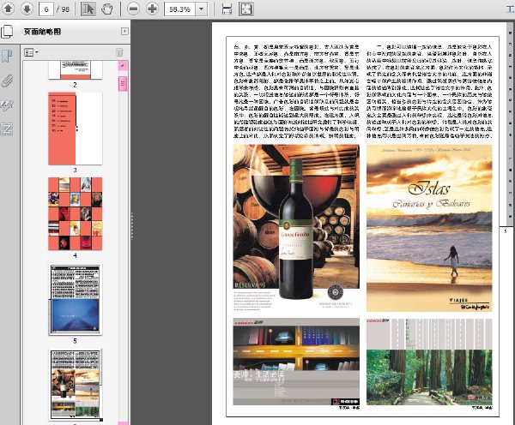Click the zoom percentage field 58.3%
The image size is (515, 425).
click(x=179, y=9)
